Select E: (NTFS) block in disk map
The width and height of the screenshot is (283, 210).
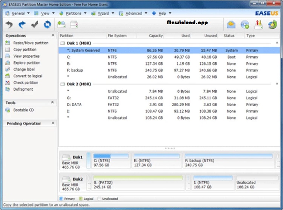coord(157,161)
